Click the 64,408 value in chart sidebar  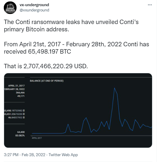point(21,132)
